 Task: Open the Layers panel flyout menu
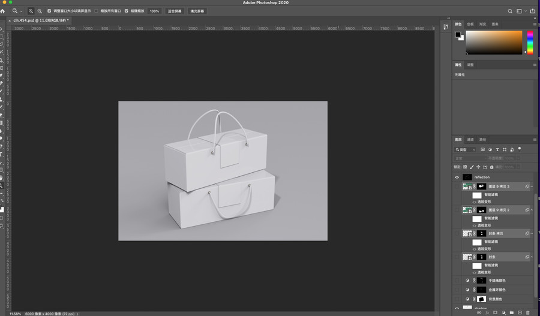pos(535,139)
